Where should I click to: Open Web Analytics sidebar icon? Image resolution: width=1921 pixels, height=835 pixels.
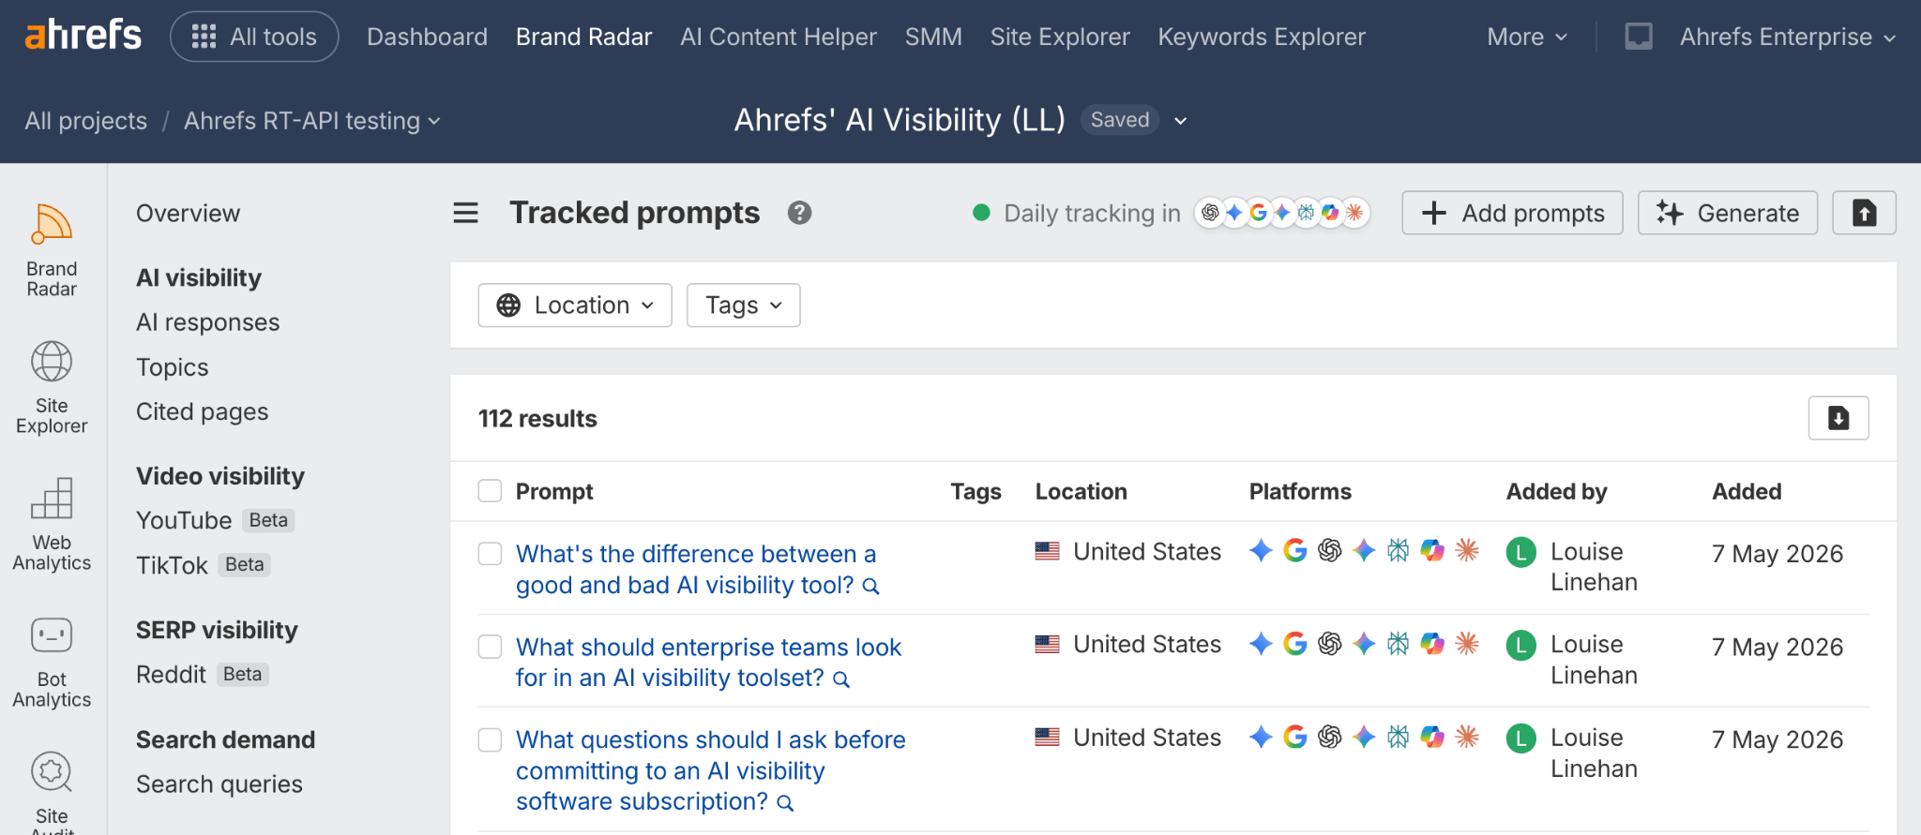click(52, 524)
